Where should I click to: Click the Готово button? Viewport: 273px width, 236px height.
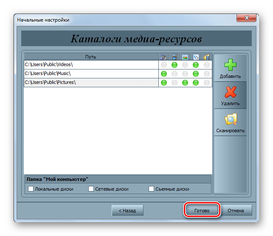coord(202,211)
